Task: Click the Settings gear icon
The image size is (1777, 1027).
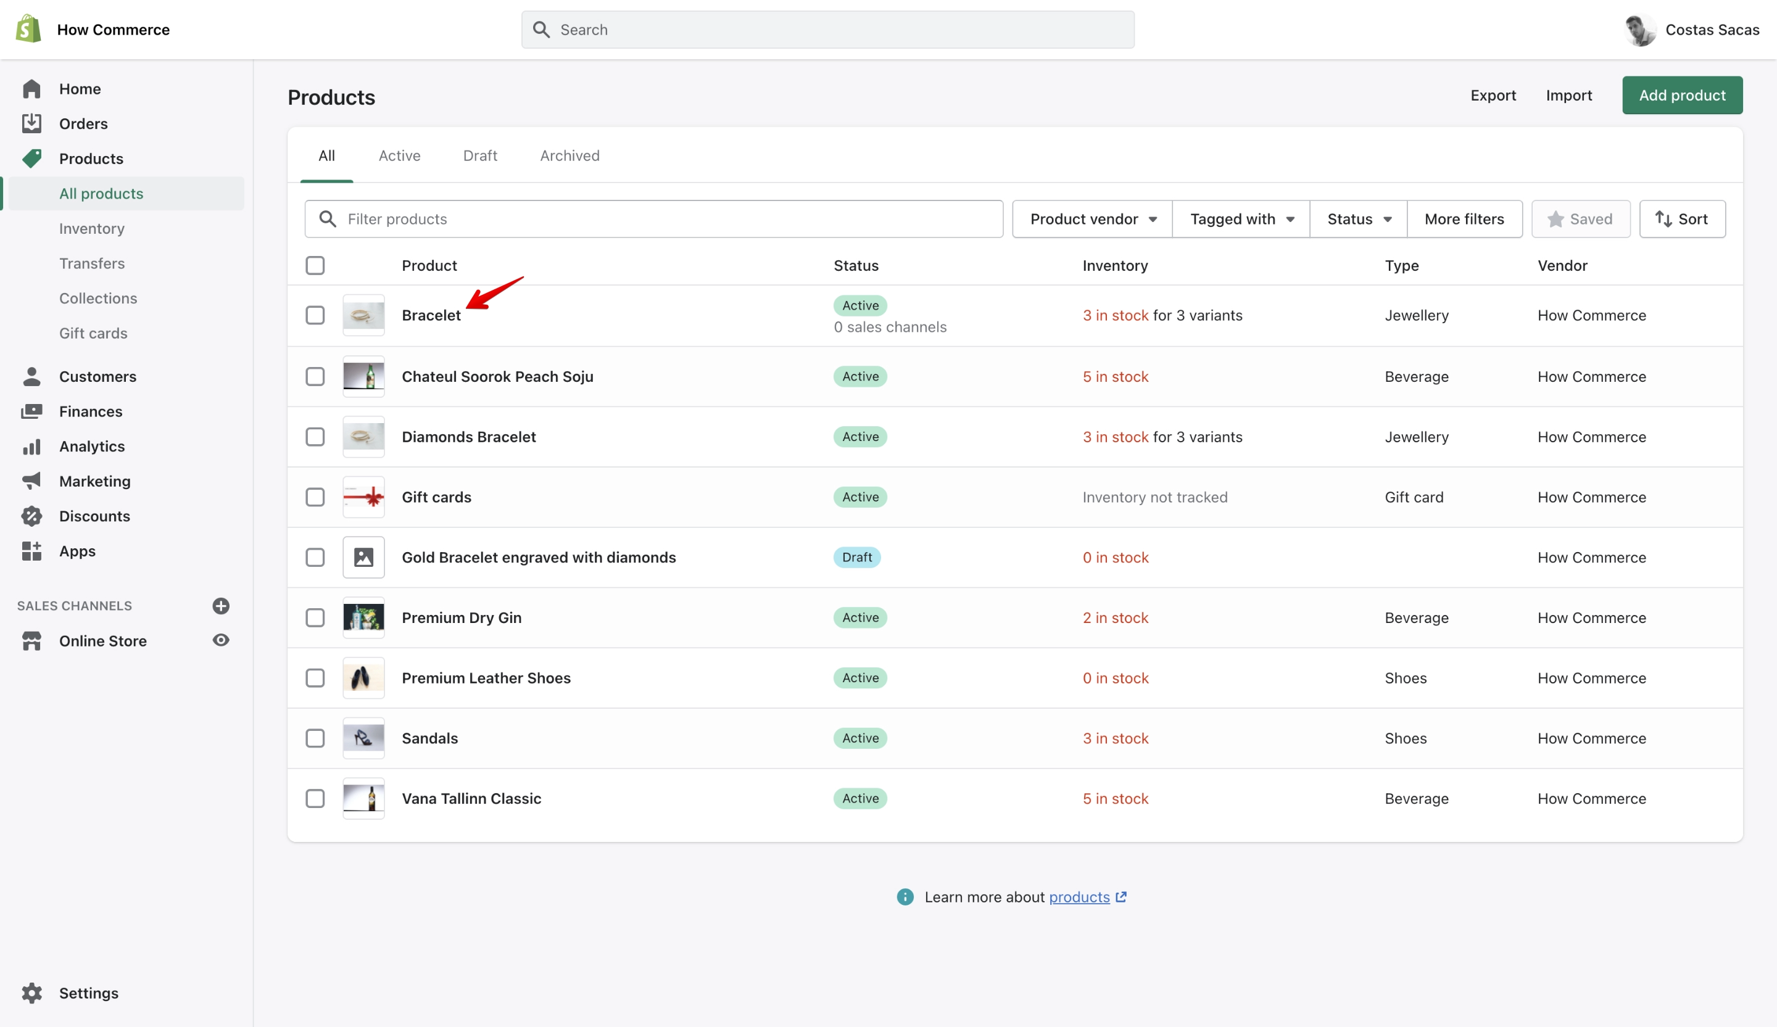Action: point(31,992)
